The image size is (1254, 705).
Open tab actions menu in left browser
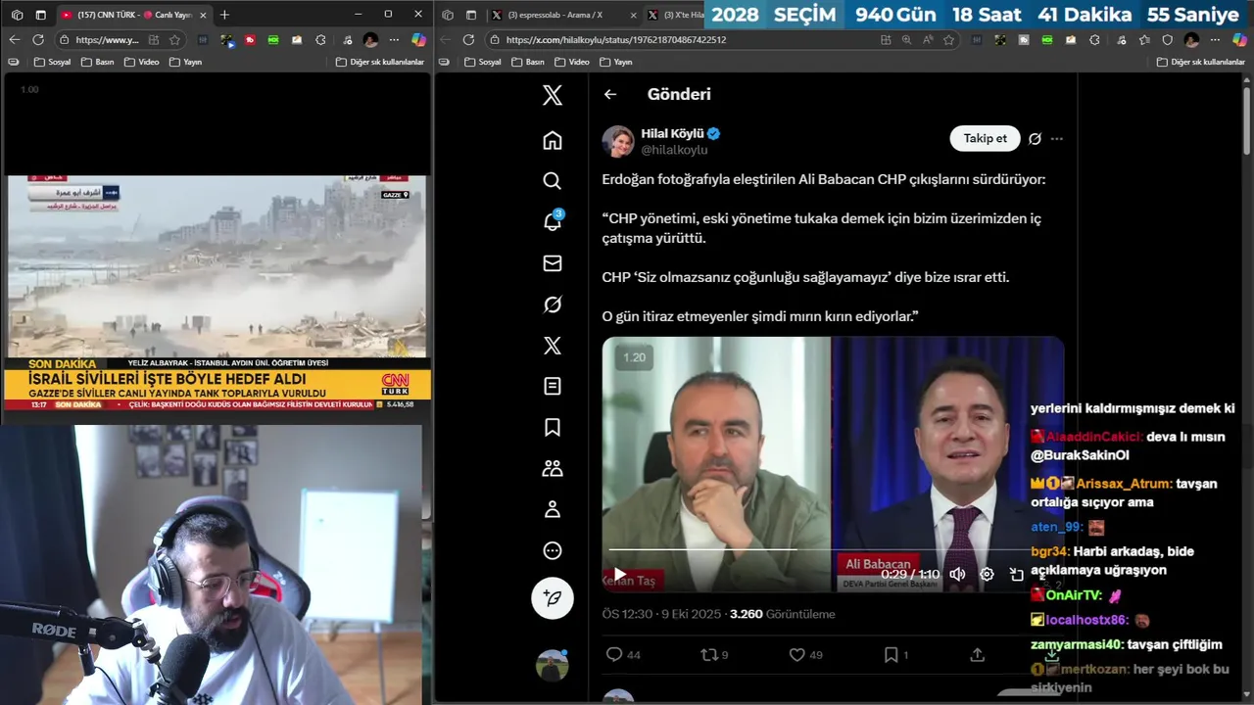pos(40,15)
